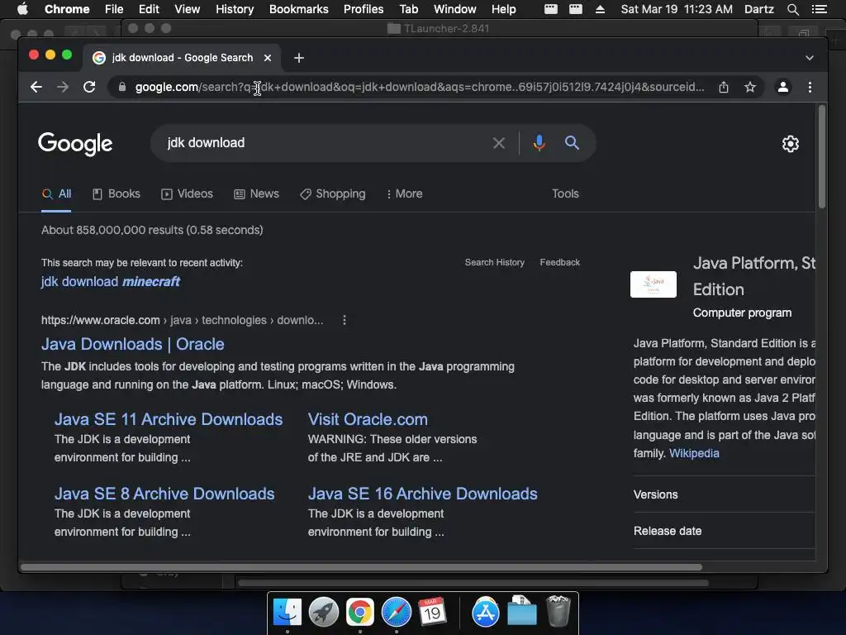Image resolution: width=846 pixels, height=635 pixels.
Task: Open the Chrome application menu
Action: pos(67,9)
